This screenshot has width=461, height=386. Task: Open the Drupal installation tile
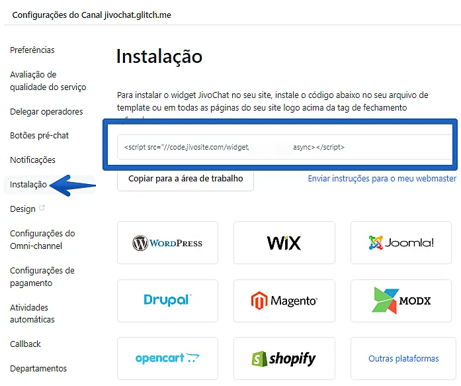click(167, 301)
